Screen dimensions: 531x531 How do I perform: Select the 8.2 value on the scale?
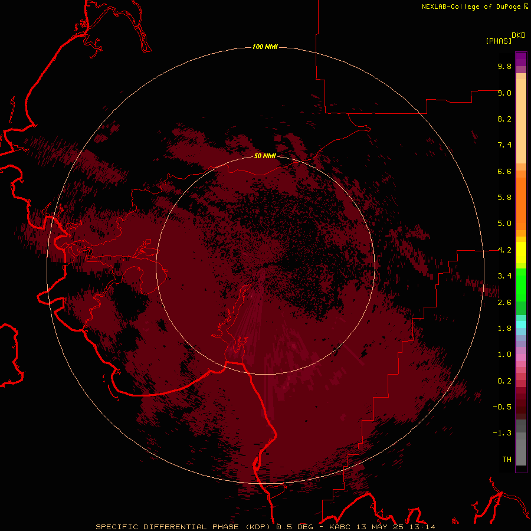504,119
